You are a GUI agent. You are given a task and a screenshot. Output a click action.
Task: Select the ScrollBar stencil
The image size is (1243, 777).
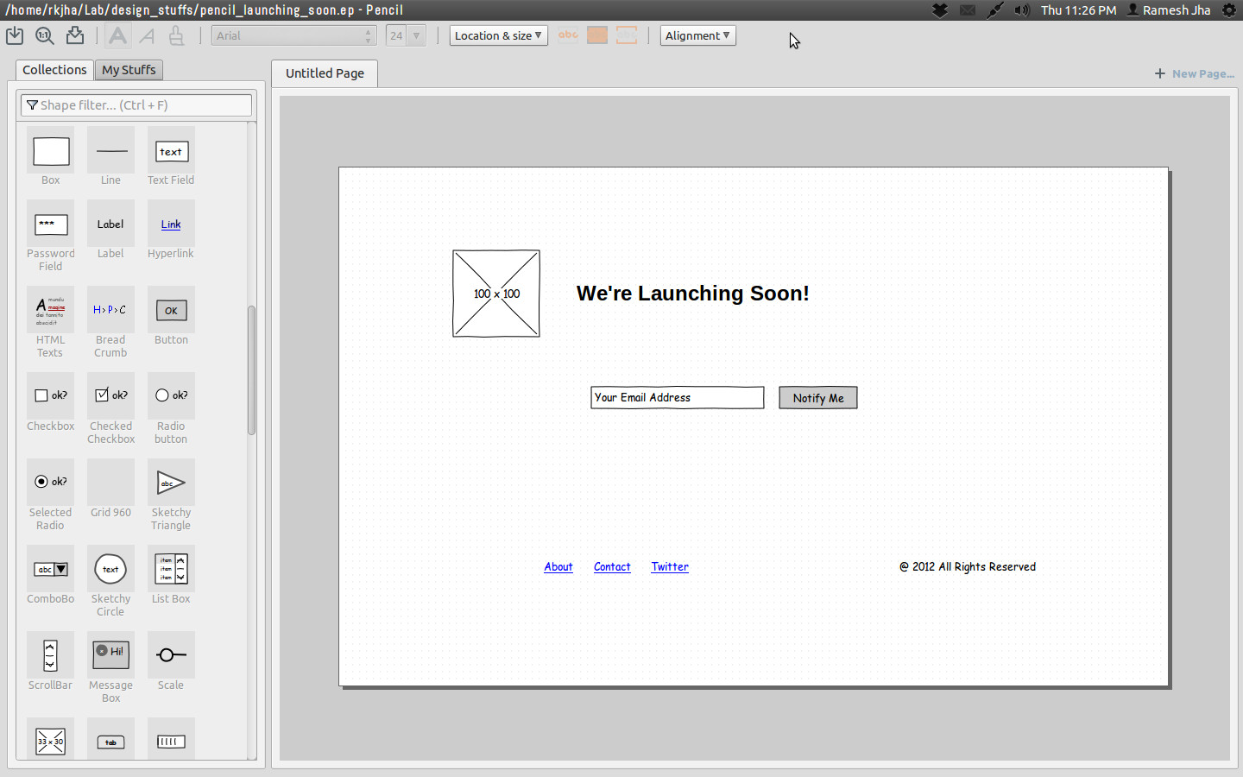click(x=50, y=654)
